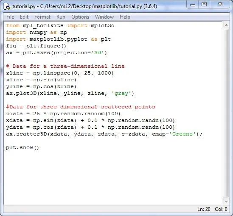The height and width of the screenshot is (216, 233).
Task: Minimize the tutorial.py window
Action: (x=193, y=5)
